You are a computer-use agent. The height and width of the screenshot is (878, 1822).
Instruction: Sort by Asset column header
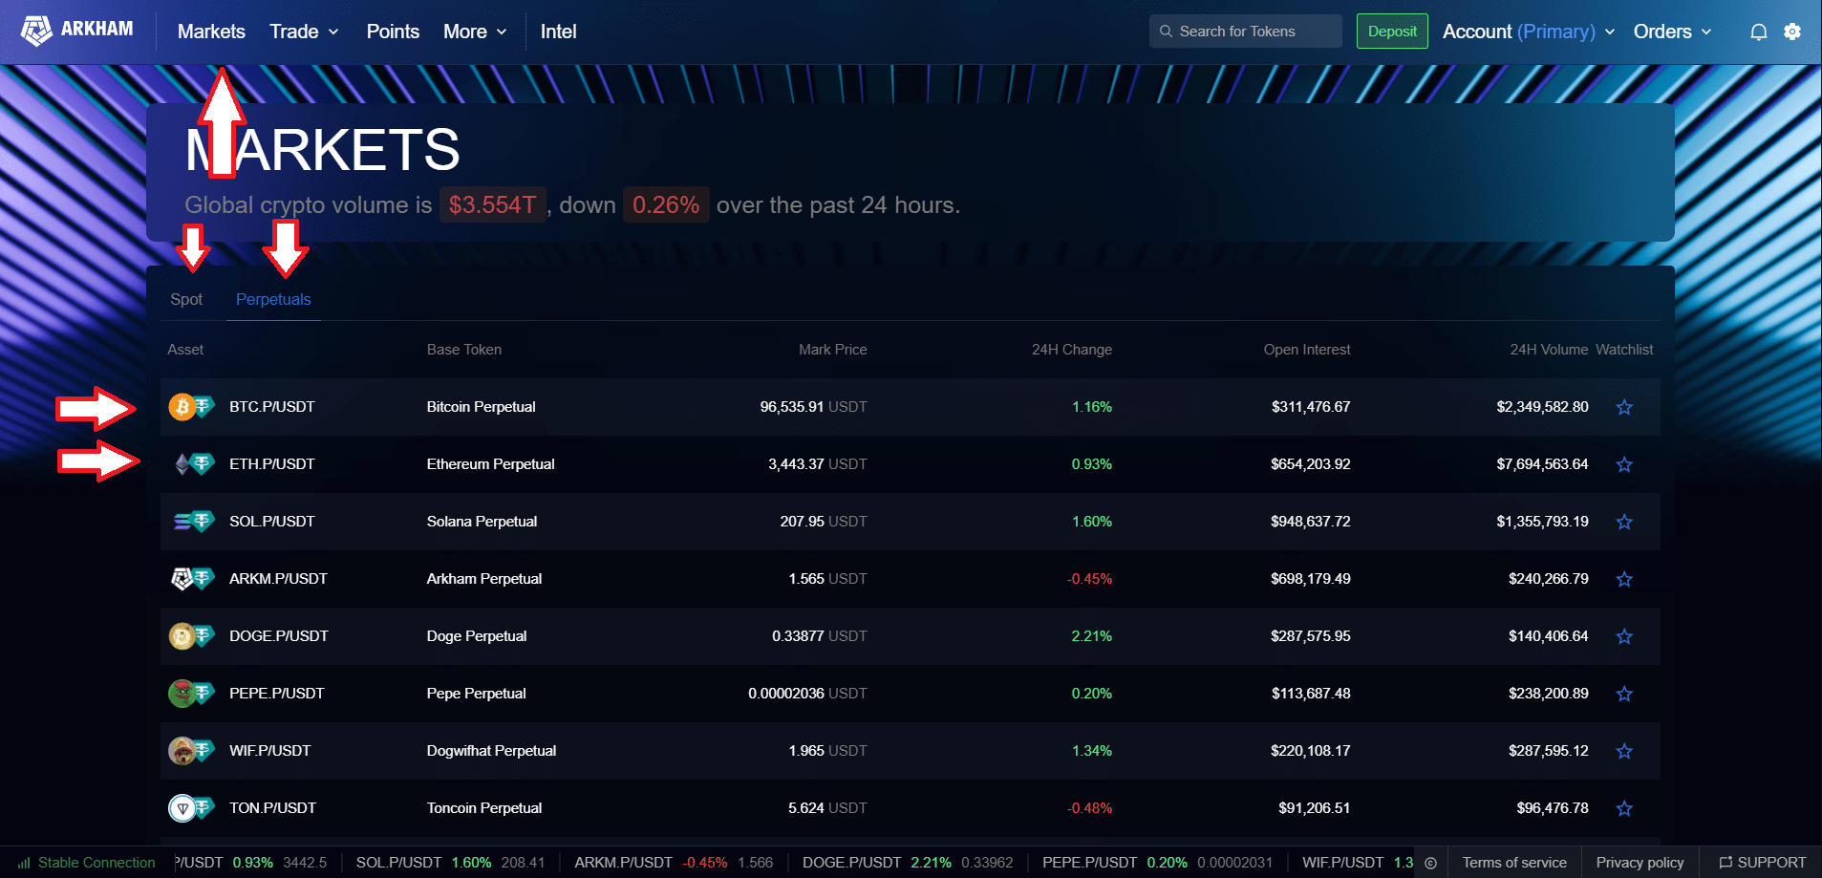pos(185,350)
